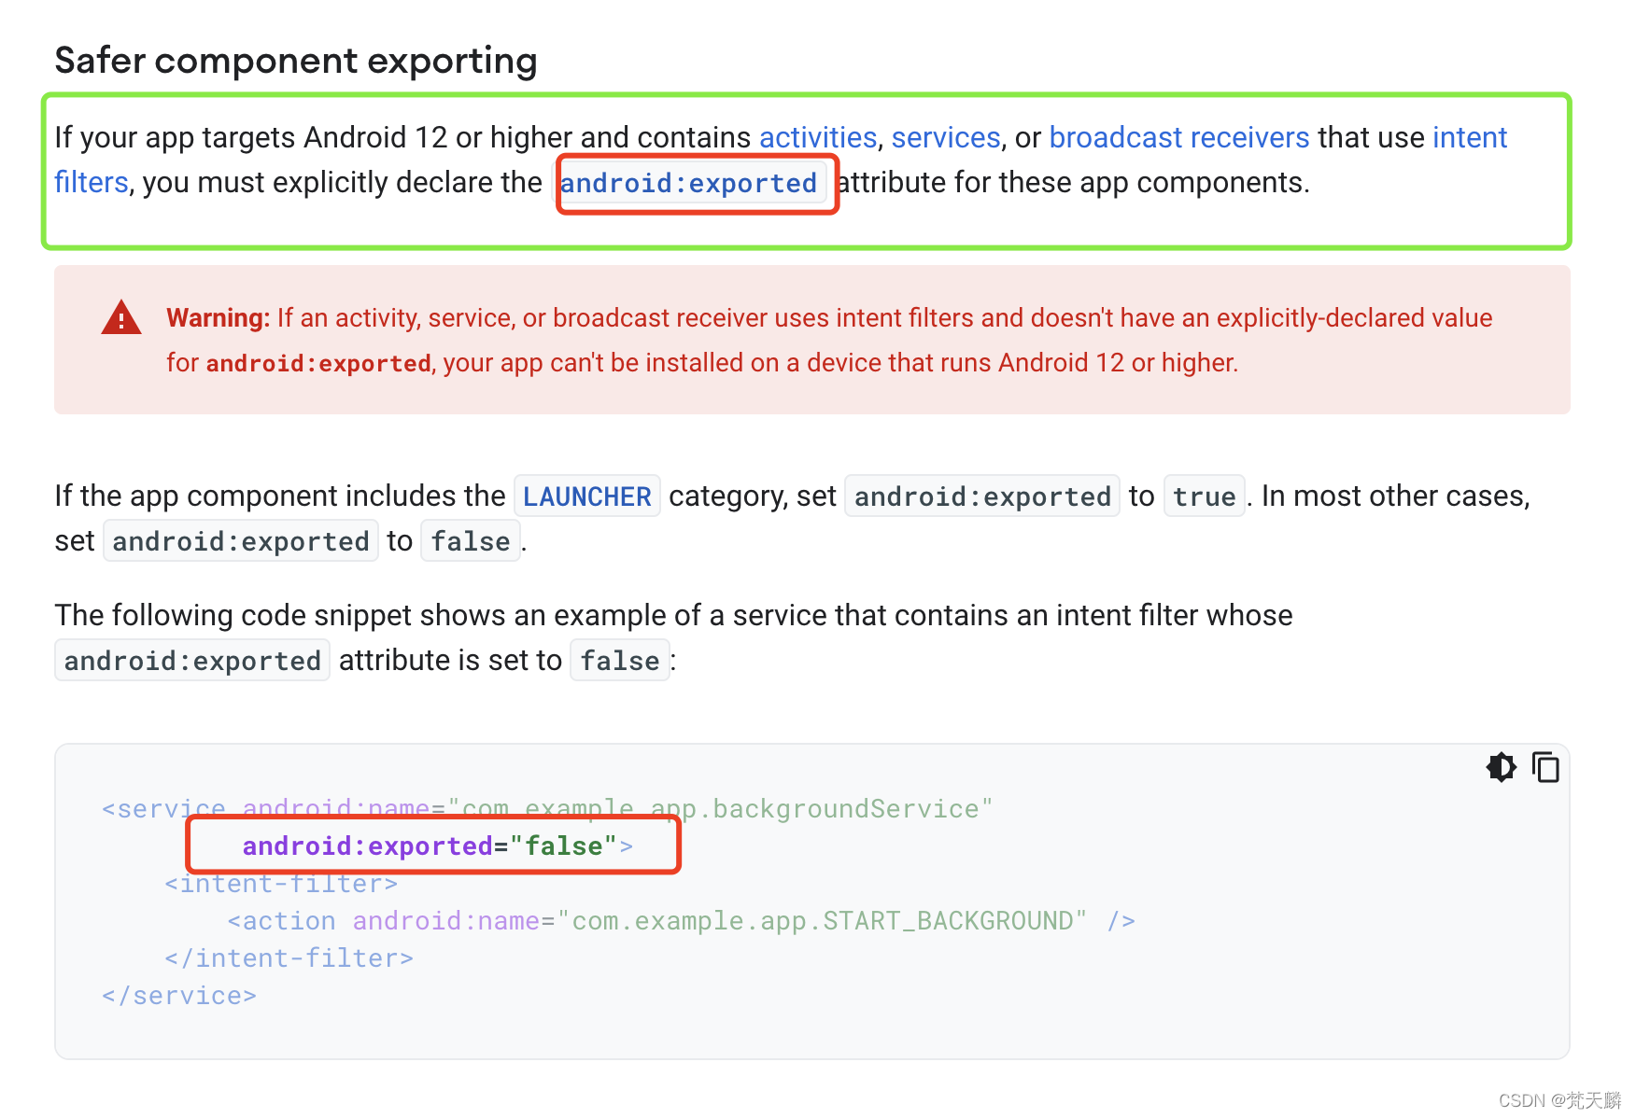This screenshot has width=1636, height=1118.
Task: Click 'false' after 'attribute is set to'
Action: [x=620, y=661]
